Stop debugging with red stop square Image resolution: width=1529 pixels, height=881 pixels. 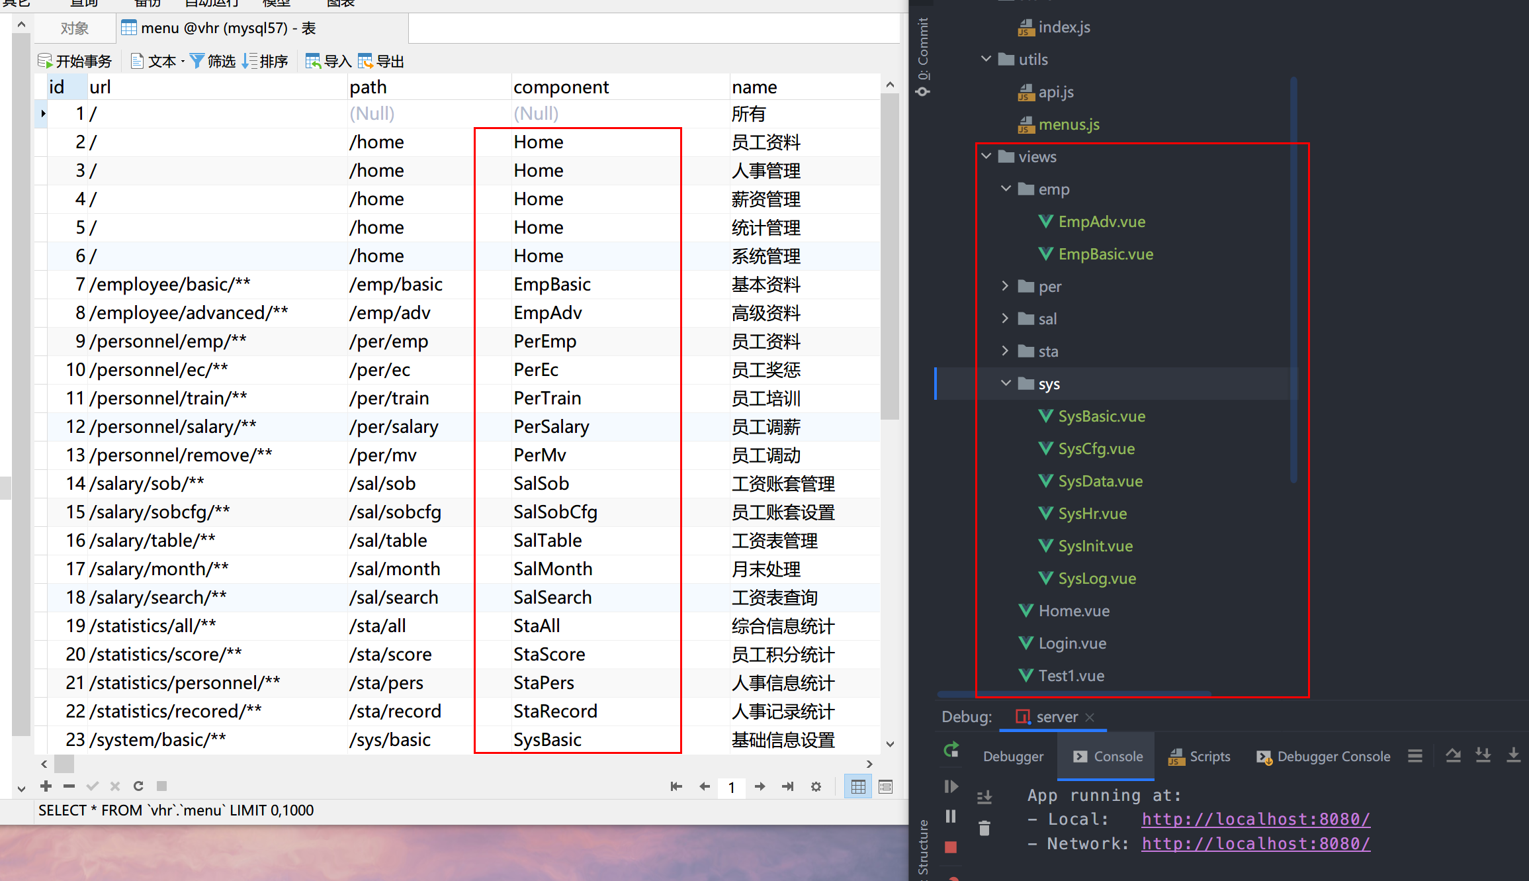point(951,847)
